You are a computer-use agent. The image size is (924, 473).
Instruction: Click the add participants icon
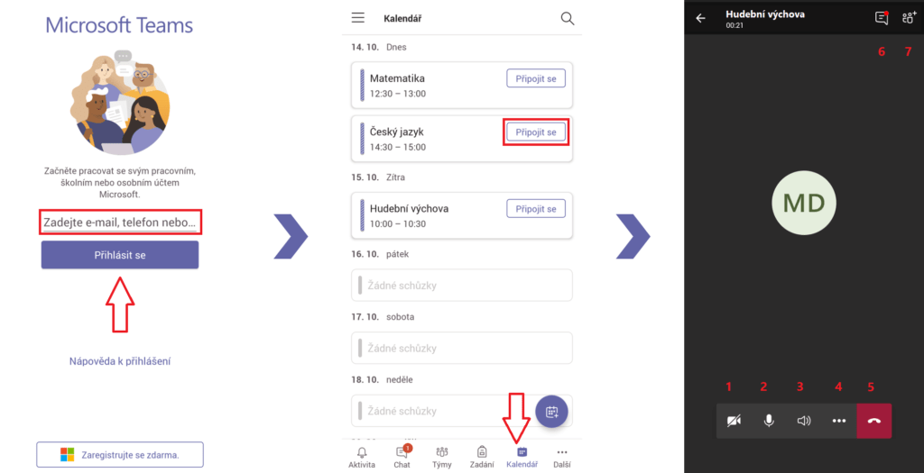pyautogui.click(x=909, y=18)
